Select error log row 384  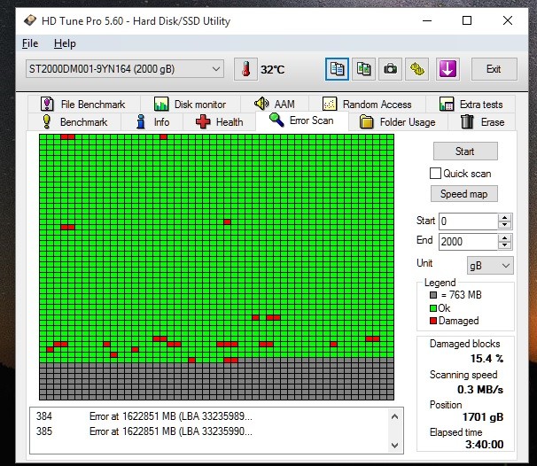click(x=209, y=416)
